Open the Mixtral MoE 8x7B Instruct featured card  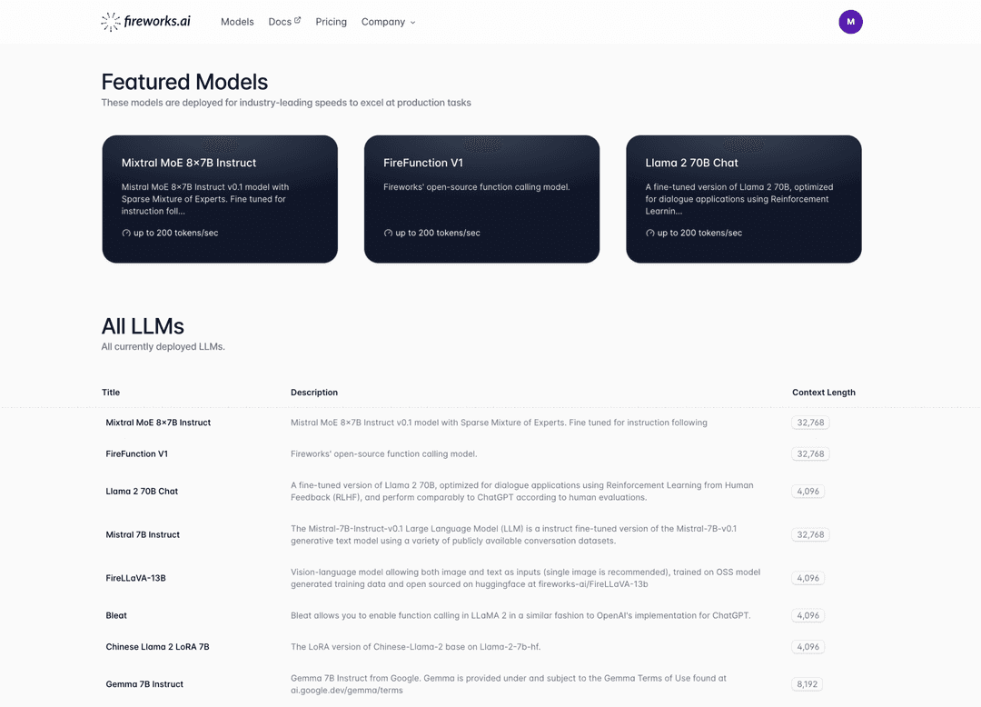(x=220, y=199)
